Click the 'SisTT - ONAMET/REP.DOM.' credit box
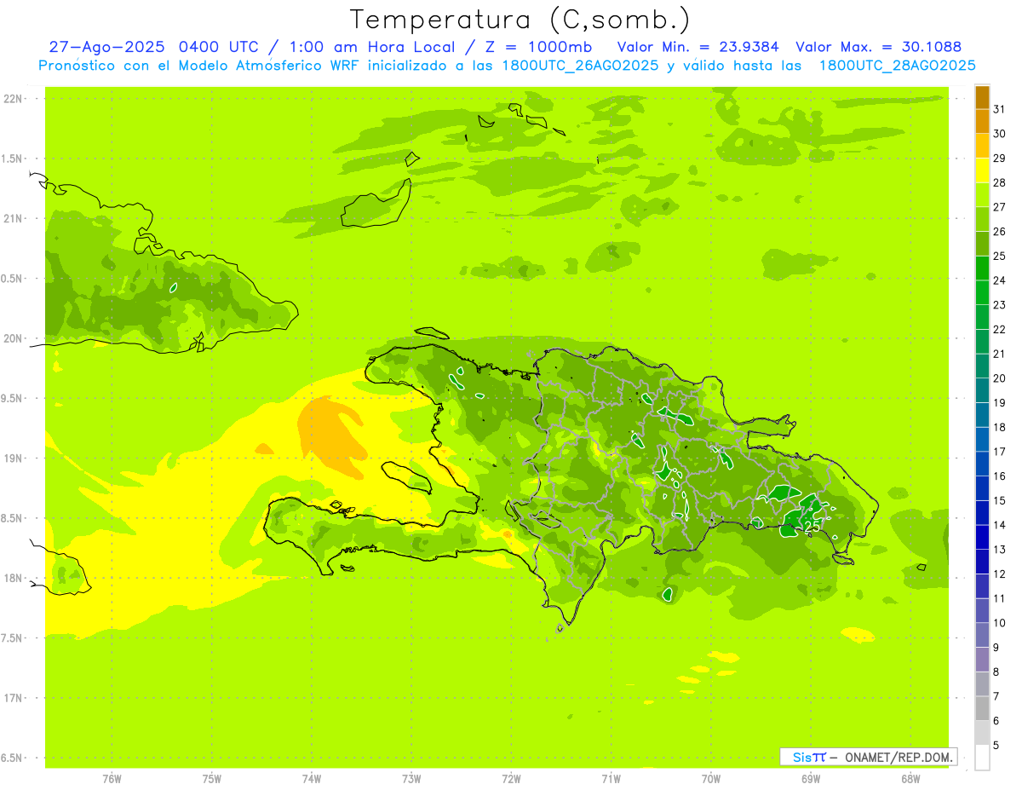Screen dimensions: 1022x790 click(x=868, y=757)
